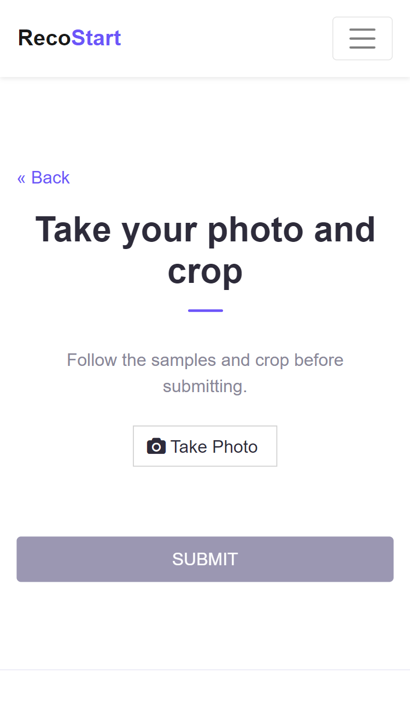Click the black 'Reco' part of logo
Image resolution: width=410 pixels, height=728 pixels.
pyautogui.click(x=44, y=38)
